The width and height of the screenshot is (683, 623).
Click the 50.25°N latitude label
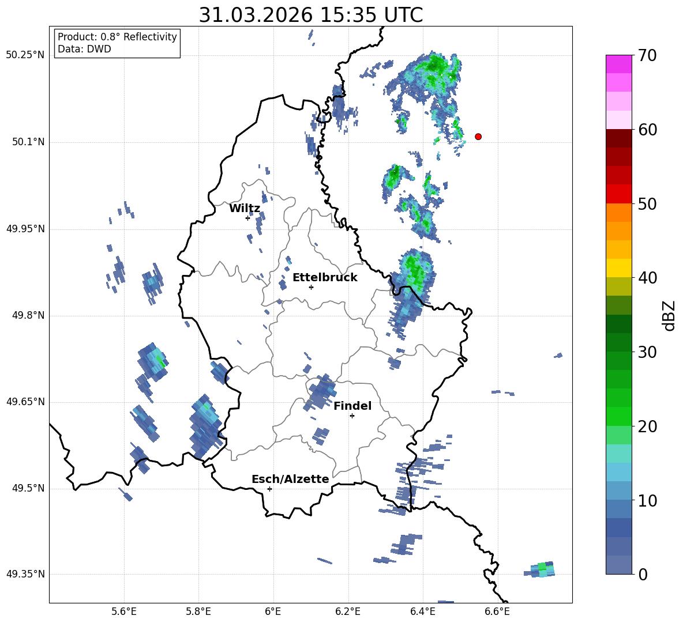[25, 55]
